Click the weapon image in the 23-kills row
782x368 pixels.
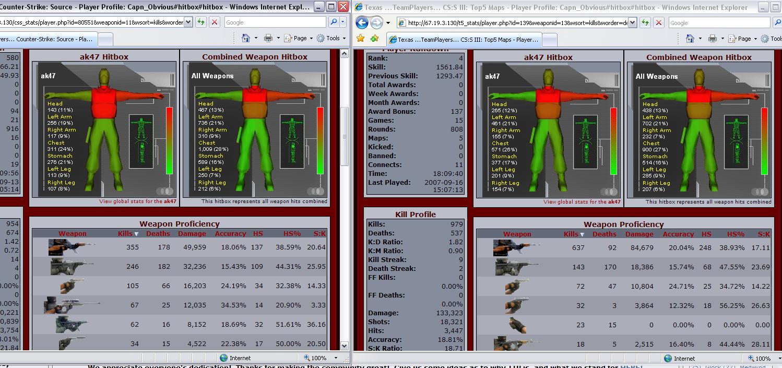(517, 325)
